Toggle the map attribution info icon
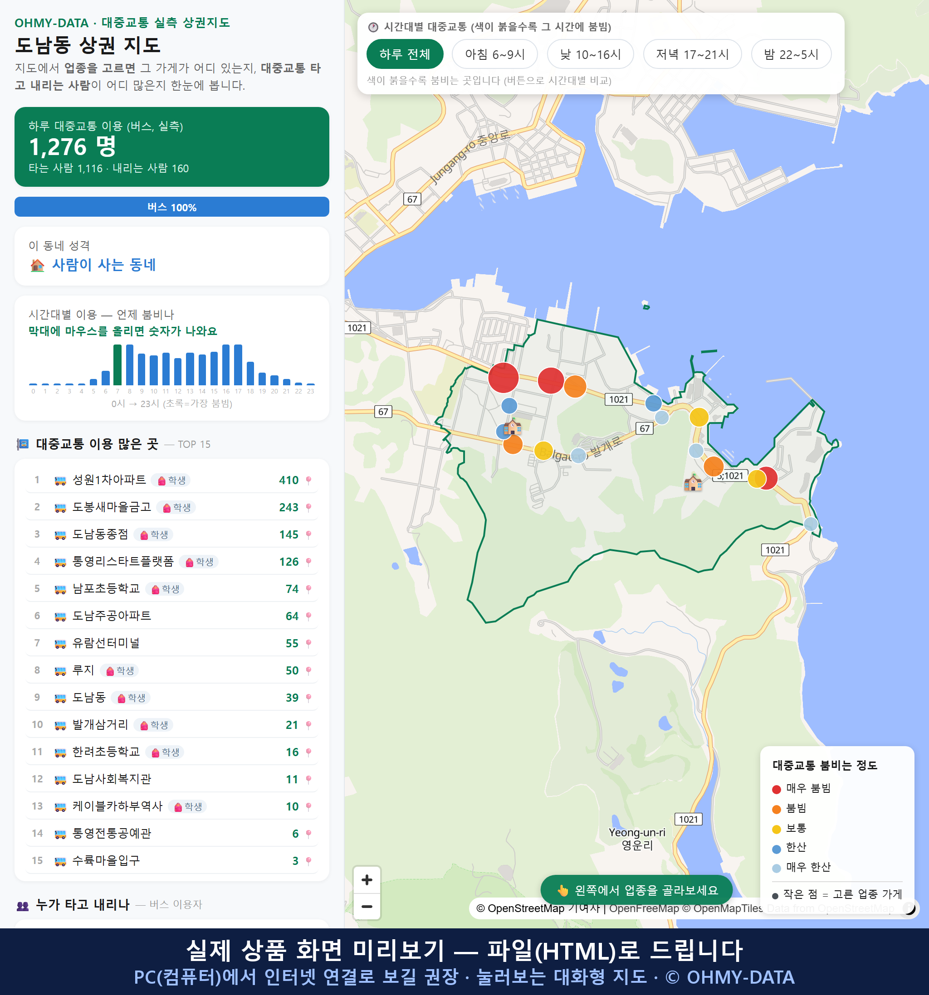 (x=909, y=908)
